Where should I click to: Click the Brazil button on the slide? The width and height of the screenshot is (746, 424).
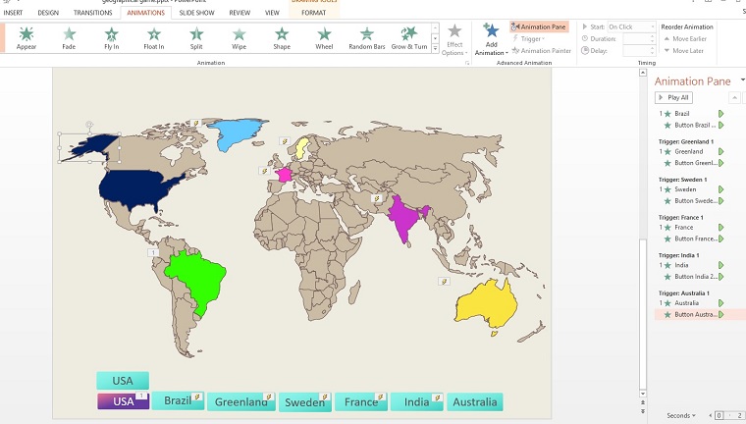point(178,400)
